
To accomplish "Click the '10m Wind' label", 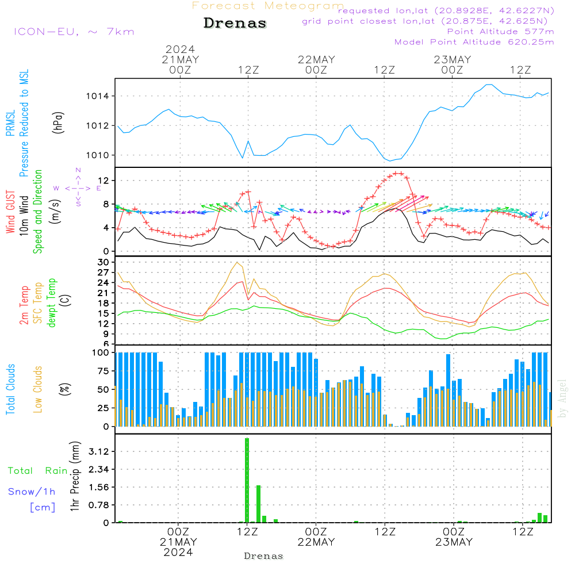I will pos(24,215).
